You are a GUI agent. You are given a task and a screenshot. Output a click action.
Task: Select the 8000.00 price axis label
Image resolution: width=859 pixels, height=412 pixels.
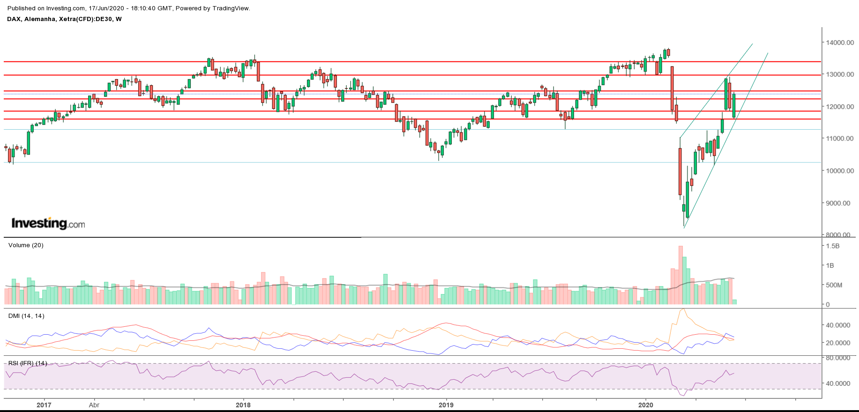[x=838, y=235]
